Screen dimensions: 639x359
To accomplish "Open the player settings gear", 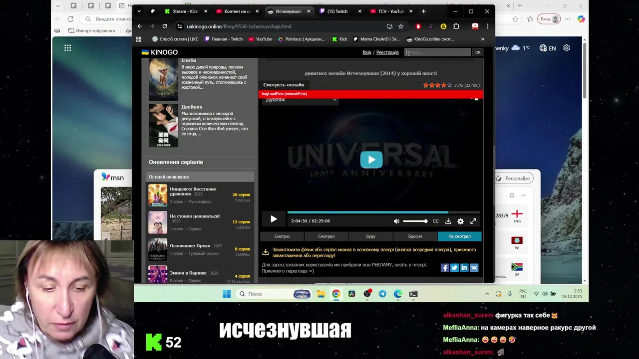I will [460, 221].
